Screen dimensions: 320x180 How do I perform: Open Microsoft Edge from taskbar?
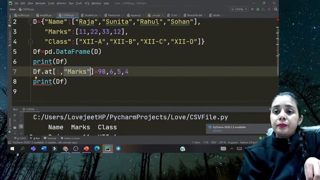(97, 148)
